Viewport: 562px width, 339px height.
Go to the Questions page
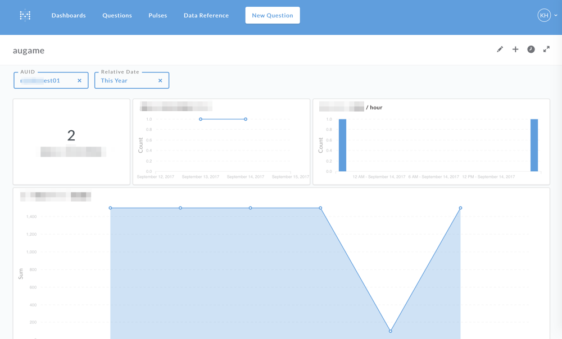click(117, 15)
